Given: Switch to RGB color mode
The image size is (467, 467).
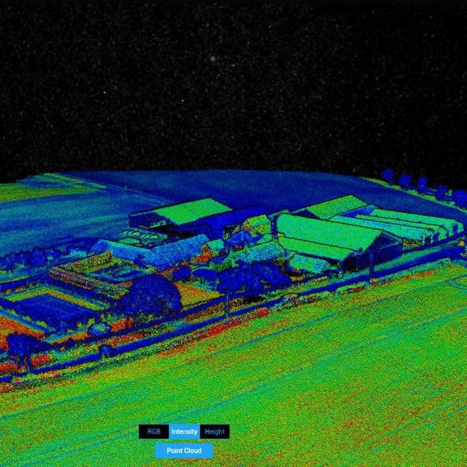Looking at the screenshot, I should pos(154,431).
